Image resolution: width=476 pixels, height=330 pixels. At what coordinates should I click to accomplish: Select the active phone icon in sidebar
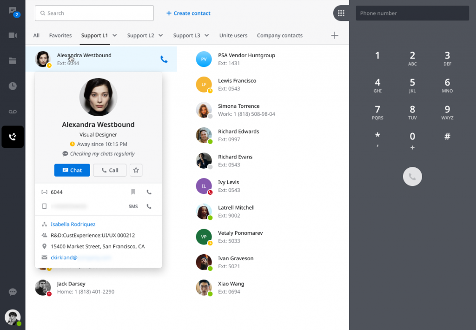(13, 137)
